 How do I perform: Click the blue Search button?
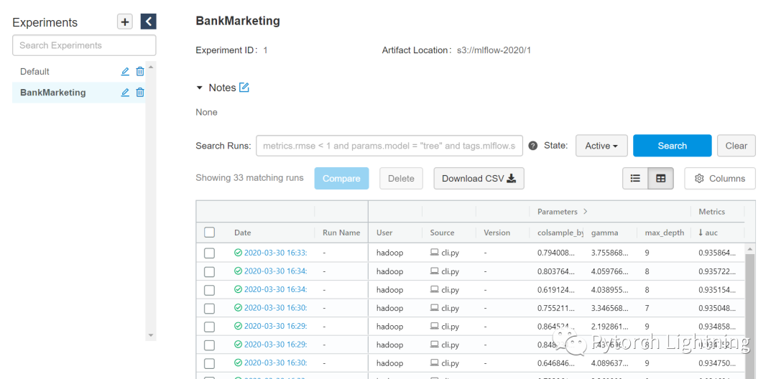pyautogui.click(x=672, y=146)
